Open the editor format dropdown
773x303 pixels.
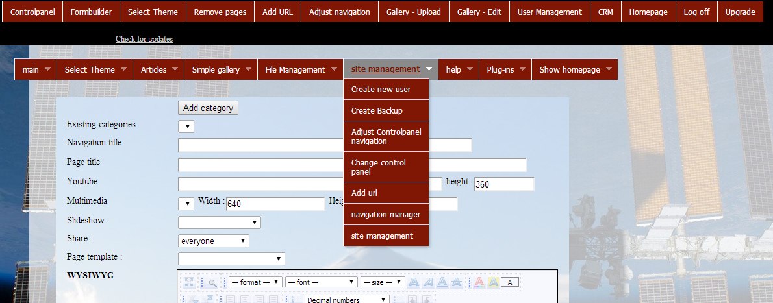(x=256, y=282)
